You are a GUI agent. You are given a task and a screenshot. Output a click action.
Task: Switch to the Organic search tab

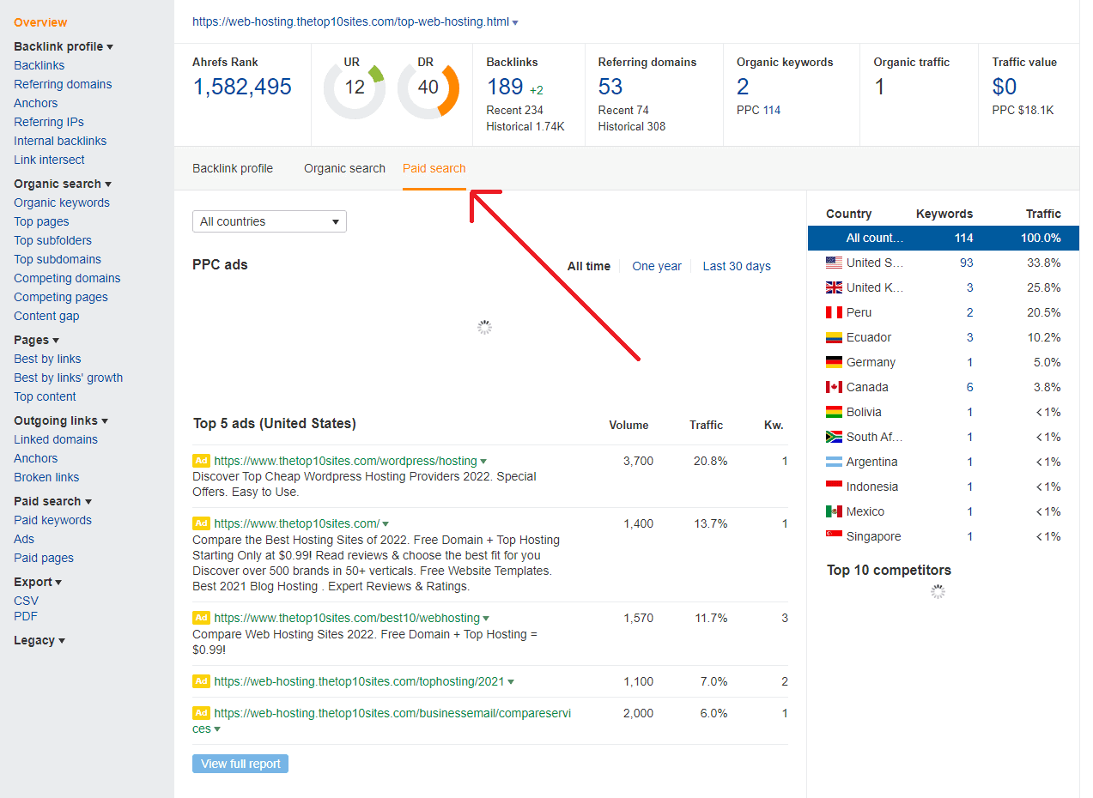[344, 168]
